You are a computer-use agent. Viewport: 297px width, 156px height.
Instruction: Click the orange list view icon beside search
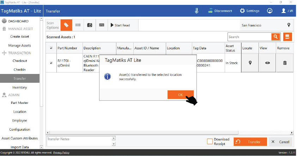tap(287, 37)
